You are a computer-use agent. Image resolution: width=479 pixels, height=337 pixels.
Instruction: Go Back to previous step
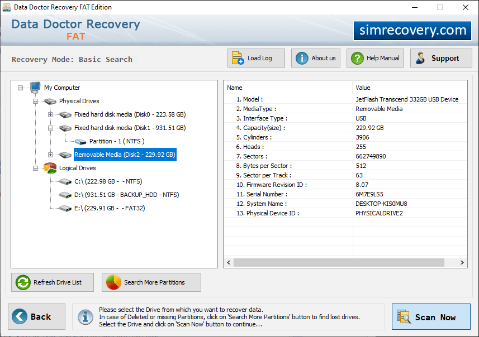pyautogui.click(x=37, y=316)
